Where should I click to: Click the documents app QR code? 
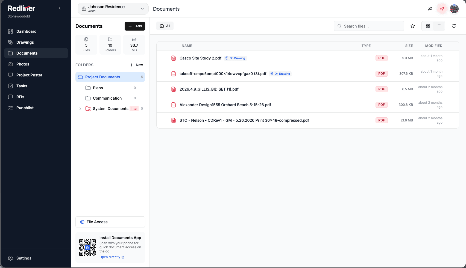[x=87, y=248]
